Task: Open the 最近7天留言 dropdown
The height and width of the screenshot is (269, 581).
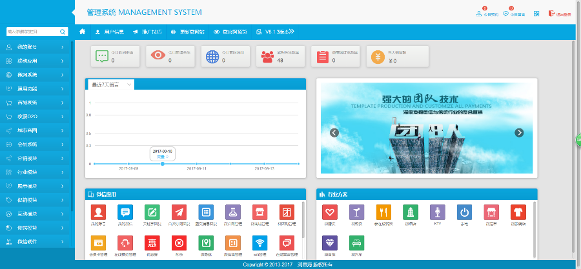Action: 111,85
